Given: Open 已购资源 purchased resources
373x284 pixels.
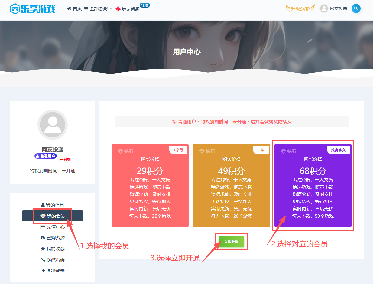Looking at the screenshot, I should [x=53, y=238].
